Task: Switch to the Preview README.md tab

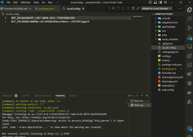Action: click(16, 9)
